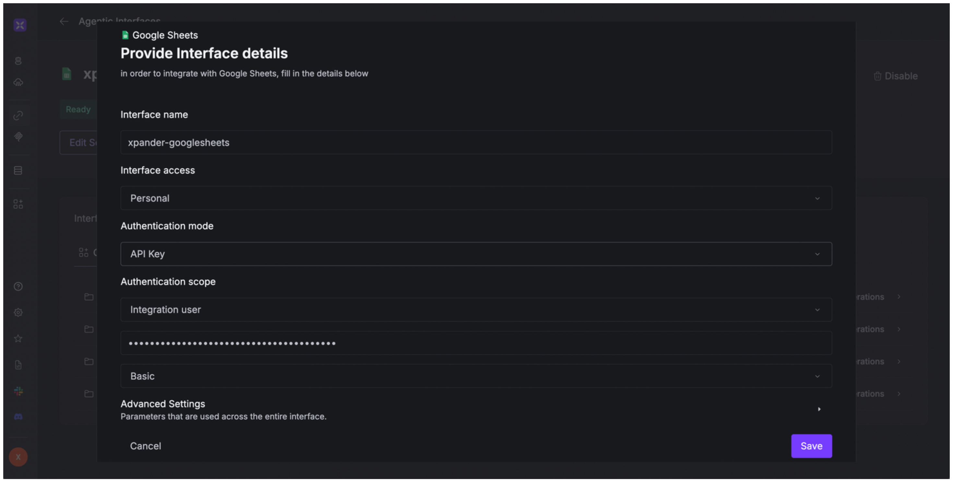Click the database icon in sidebar
This screenshot has width=953, height=482.
click(x=18, y=170)
